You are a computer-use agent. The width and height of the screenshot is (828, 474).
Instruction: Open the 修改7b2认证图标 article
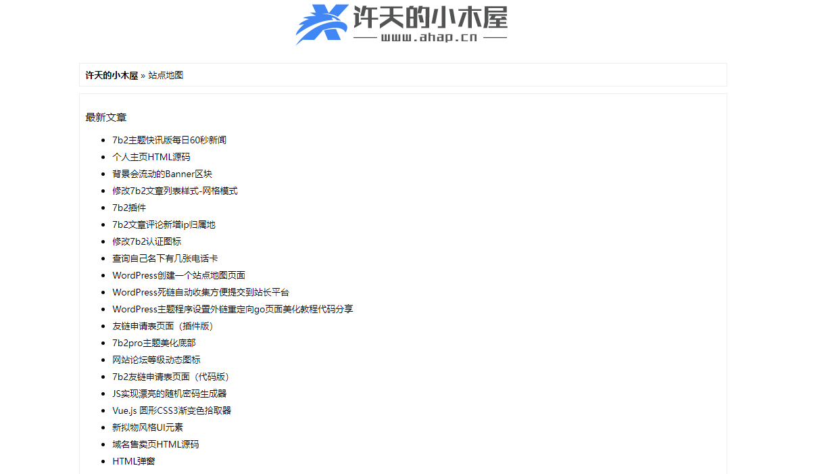pos(147,241)
